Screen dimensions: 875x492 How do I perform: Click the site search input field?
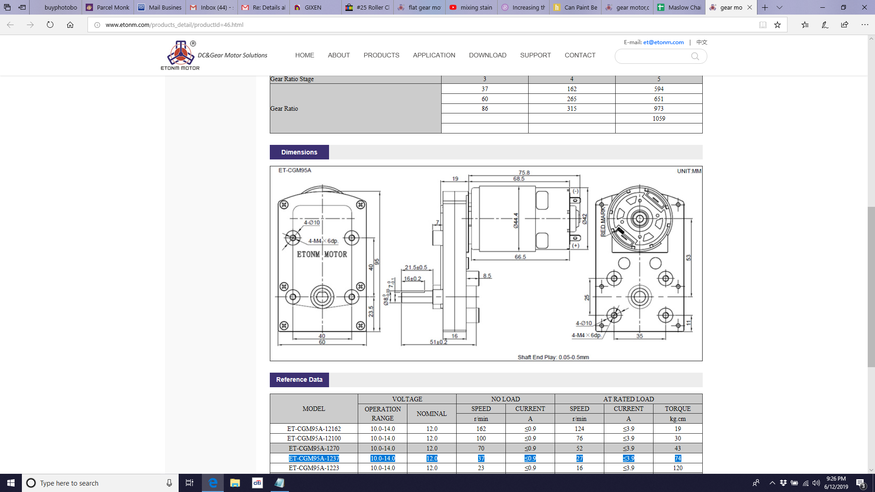tap(652, 56)
